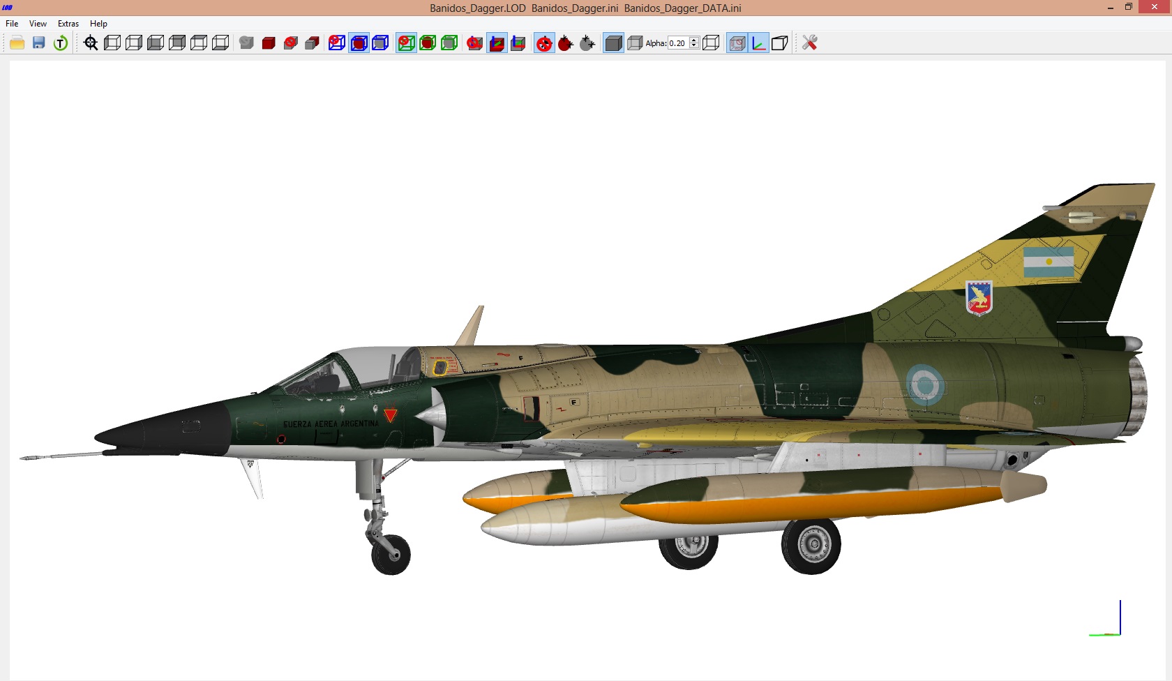Image resolution: width=1172 pixels, height=681 pixels.
Task: Toggle the solid dark gray cube shading
Action: point(613,43)
